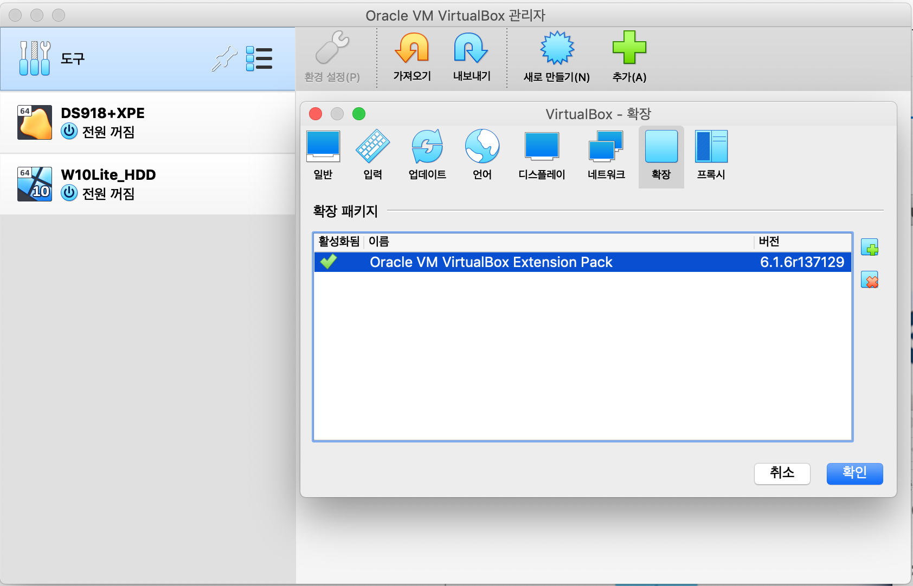Cancel with the 취소 button
Viewport: 913px width, 586px height.
[782, 473]
